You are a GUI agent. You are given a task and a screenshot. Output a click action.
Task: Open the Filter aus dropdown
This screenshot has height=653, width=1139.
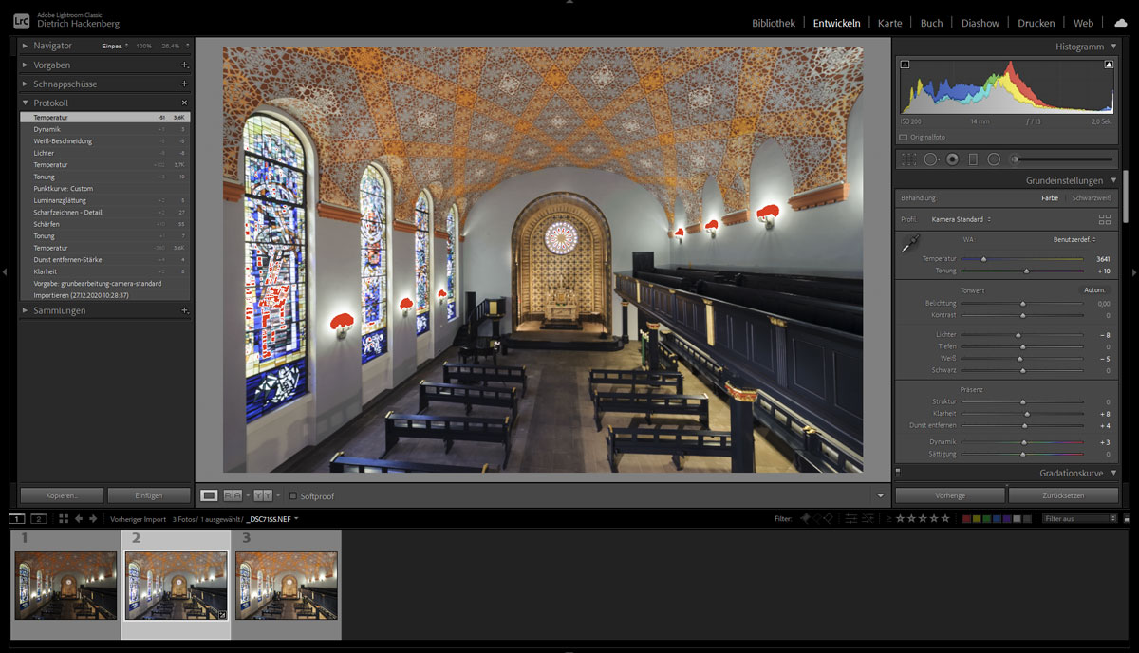[1079, 519]
